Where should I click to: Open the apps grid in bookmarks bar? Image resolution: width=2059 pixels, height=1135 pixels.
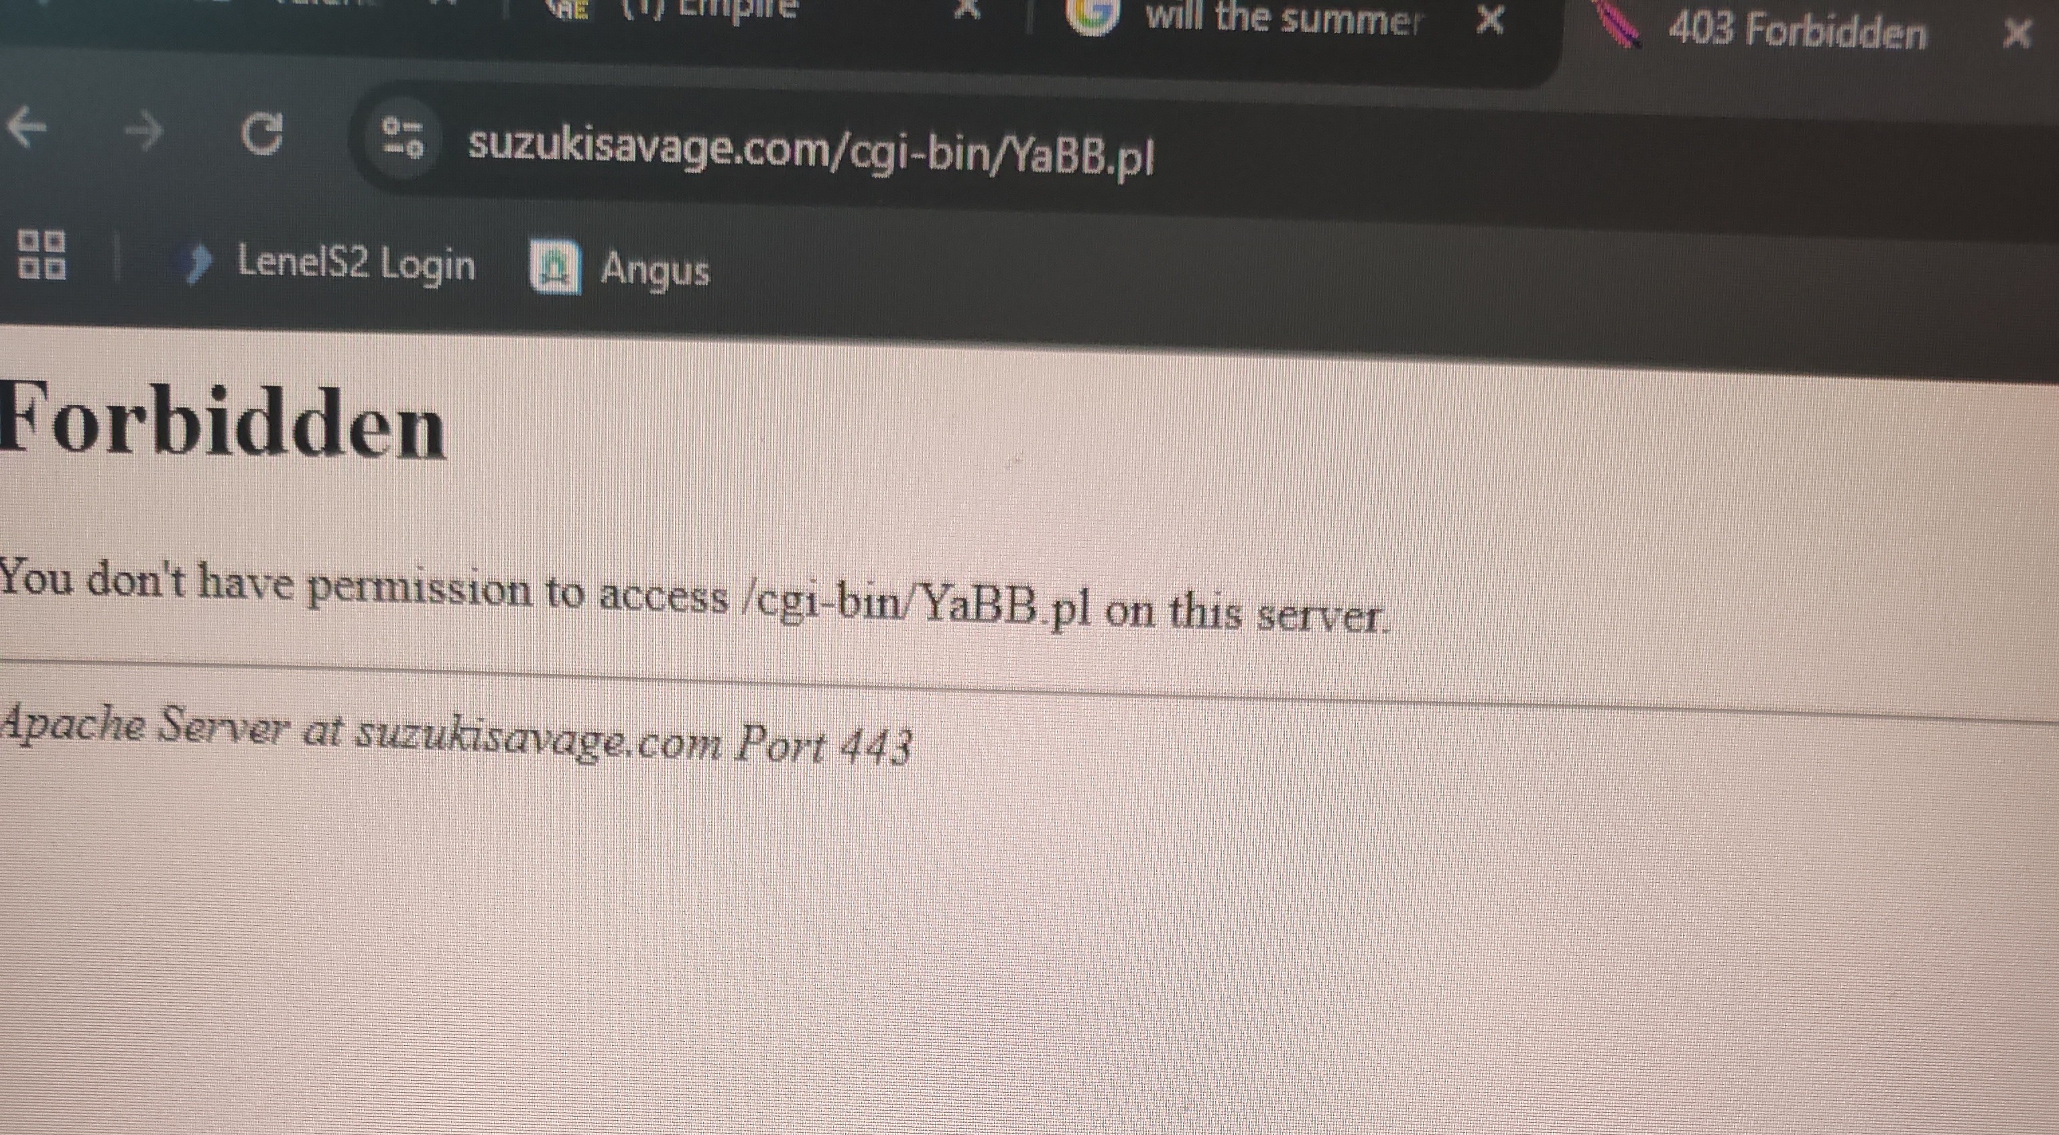42,255
